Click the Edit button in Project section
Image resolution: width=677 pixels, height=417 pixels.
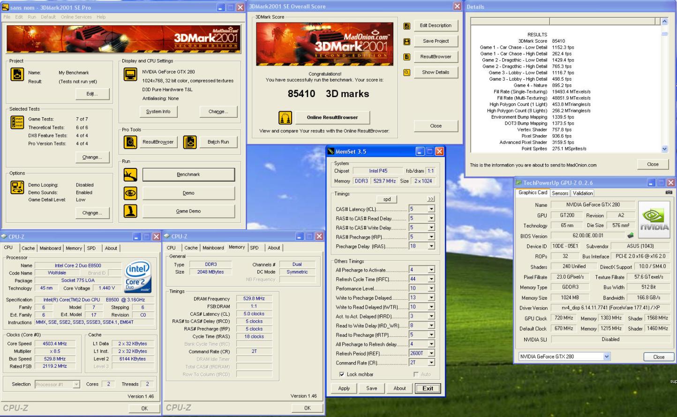[x=92, y=94]
